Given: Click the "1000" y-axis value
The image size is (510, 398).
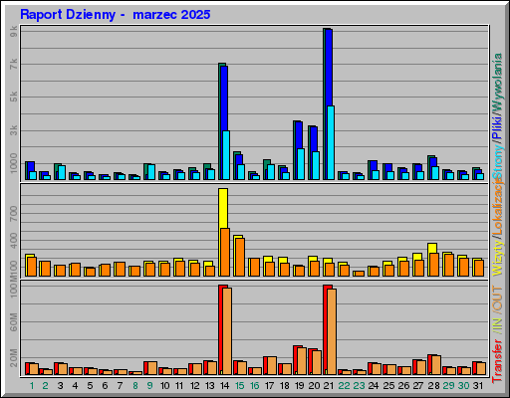Looking at the screenshot, I should pyautogui.click(x=13, y=163).
